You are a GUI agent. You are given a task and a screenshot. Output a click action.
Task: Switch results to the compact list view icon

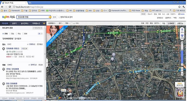coord(42,34)
